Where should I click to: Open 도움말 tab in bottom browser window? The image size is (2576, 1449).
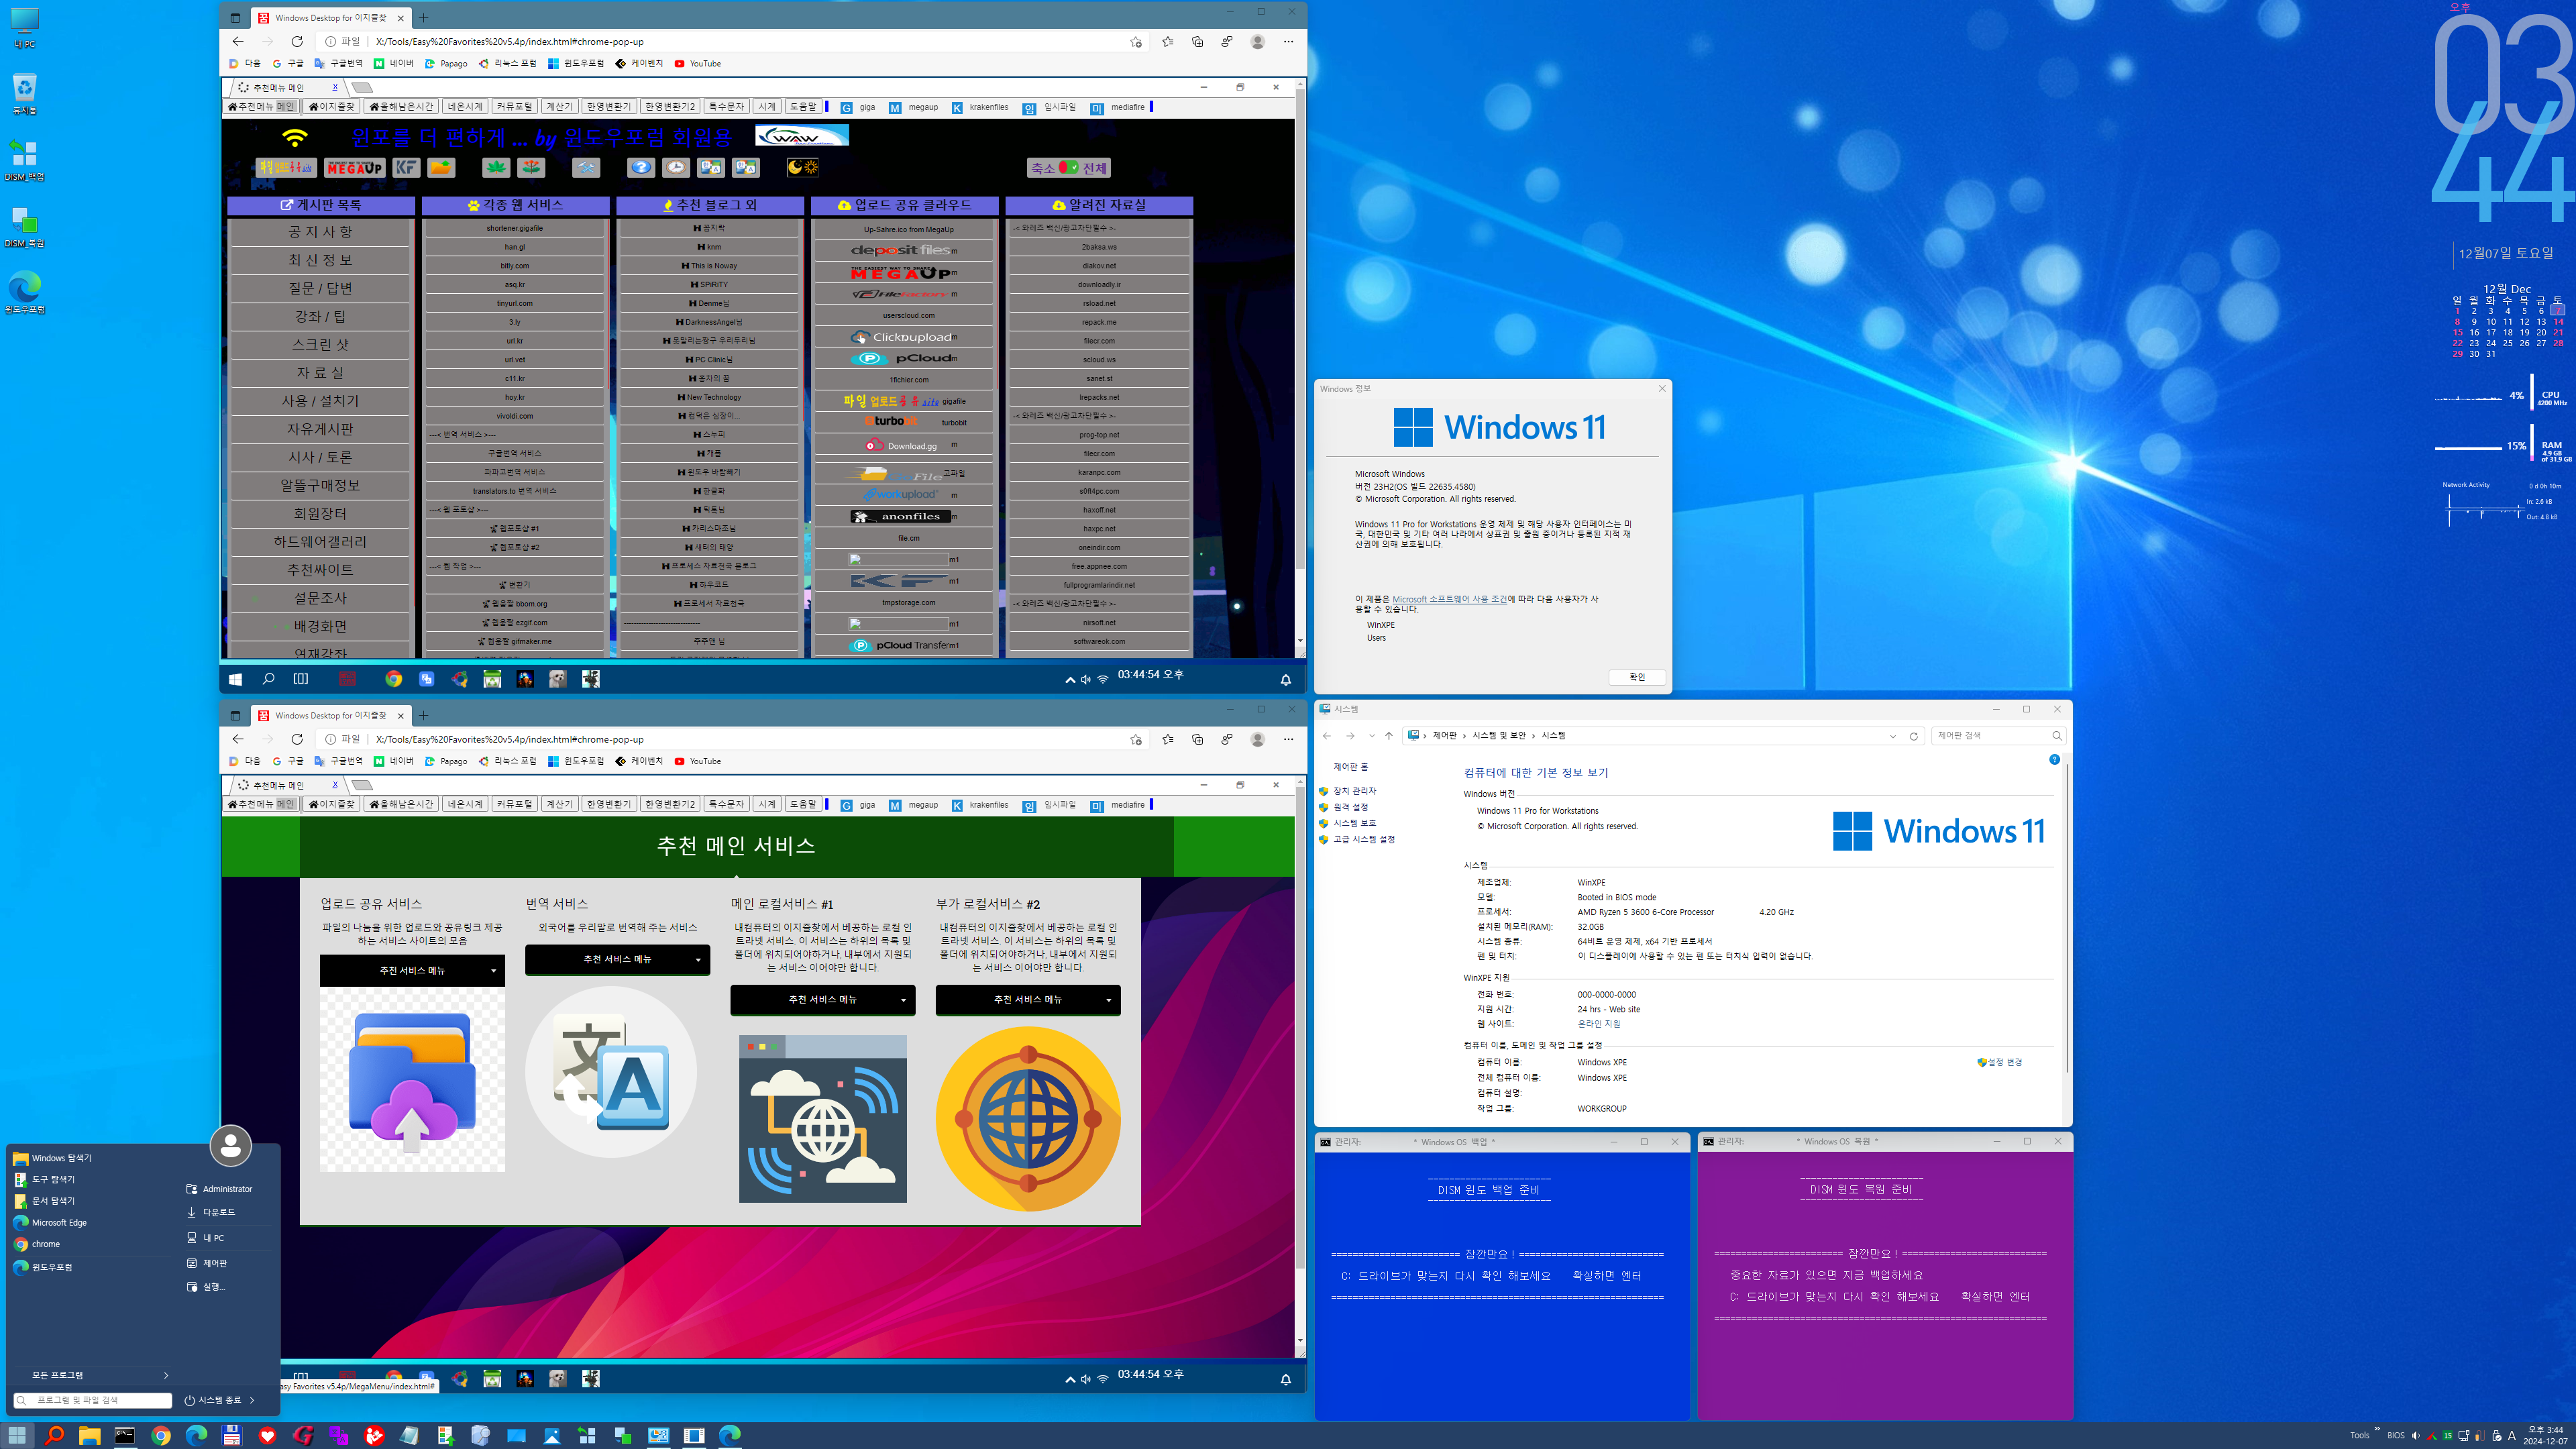coord(803,804)
